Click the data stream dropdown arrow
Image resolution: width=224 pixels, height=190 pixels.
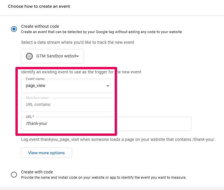(78, 56)
